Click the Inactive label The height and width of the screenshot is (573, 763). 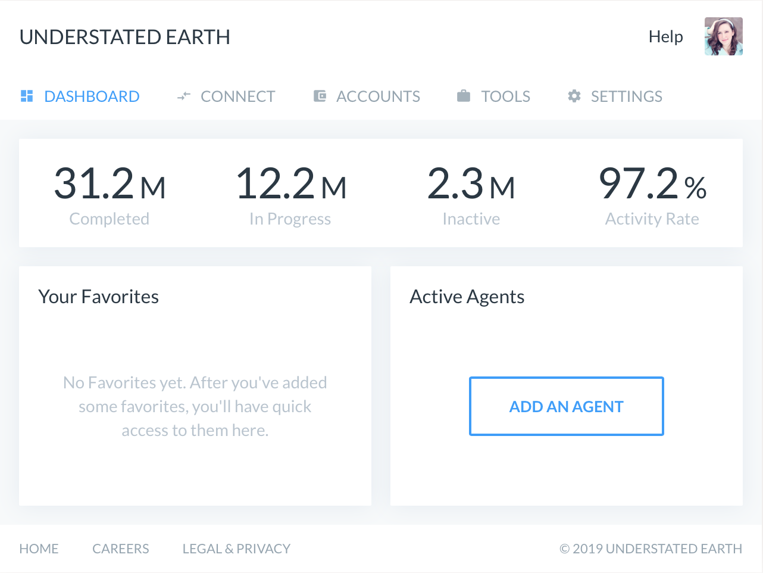click(x=471, y=219)
